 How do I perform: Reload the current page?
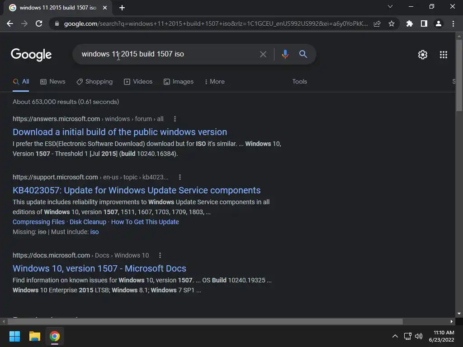coord(39,23)
